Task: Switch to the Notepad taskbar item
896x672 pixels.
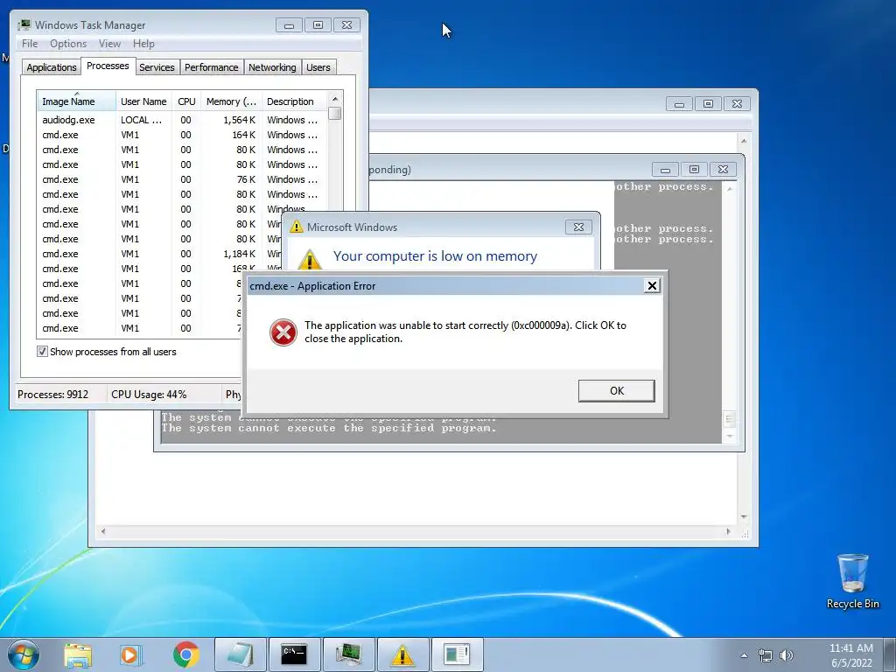Action: [x=241, y=654]
